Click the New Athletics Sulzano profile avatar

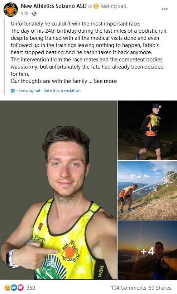tap(10, 10)
